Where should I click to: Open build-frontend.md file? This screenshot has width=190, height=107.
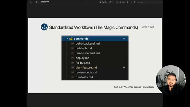tap(88, 53)
